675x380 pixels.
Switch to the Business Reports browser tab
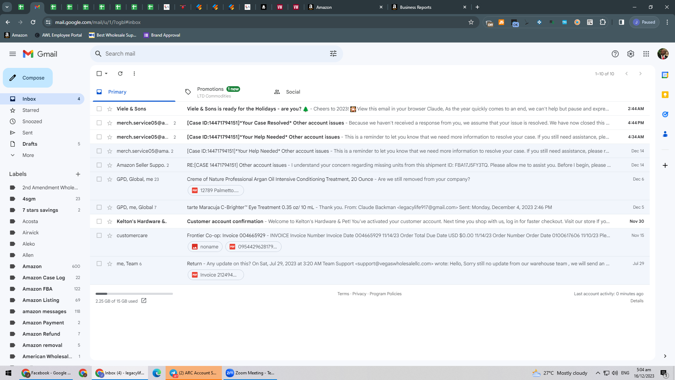click(x=429, y=7)
